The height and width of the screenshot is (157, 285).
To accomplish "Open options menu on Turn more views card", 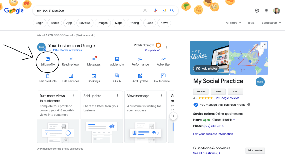I will (74, 96).
